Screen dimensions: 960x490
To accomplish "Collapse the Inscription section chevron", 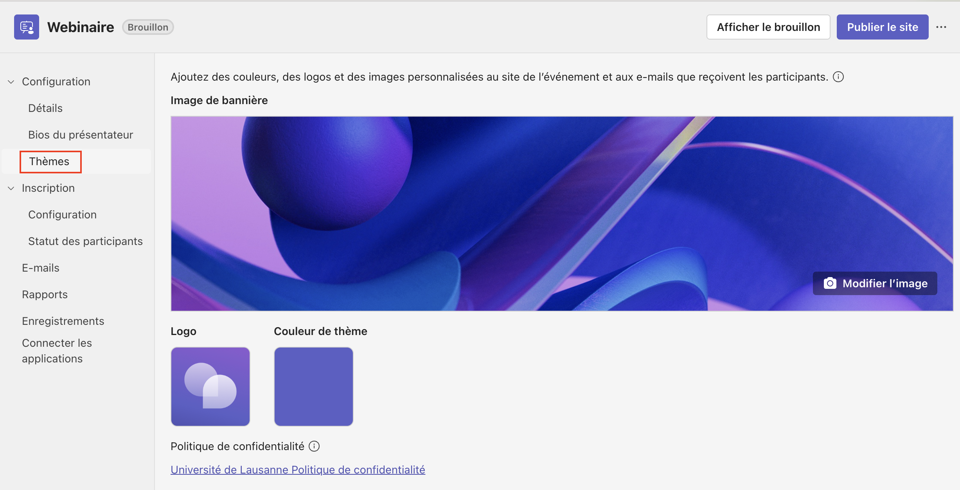I will [11, 188].
